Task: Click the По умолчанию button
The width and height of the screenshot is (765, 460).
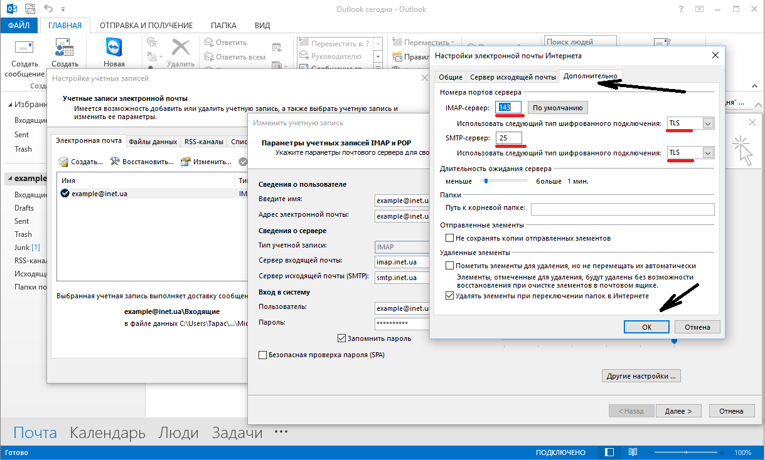Action: click(557, 108)
